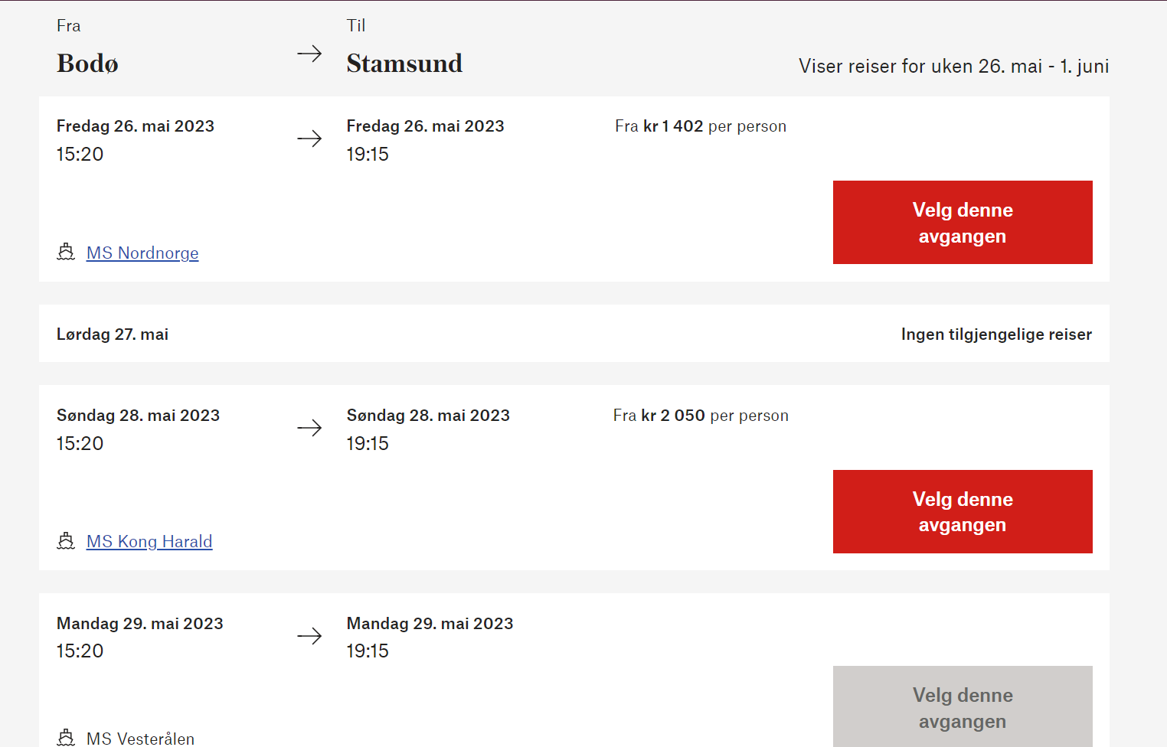This screenshot has width=1167, height=747.
Task: Click the arrow in the Søndag 28. mai row
Action: click(x=309, y=428)
